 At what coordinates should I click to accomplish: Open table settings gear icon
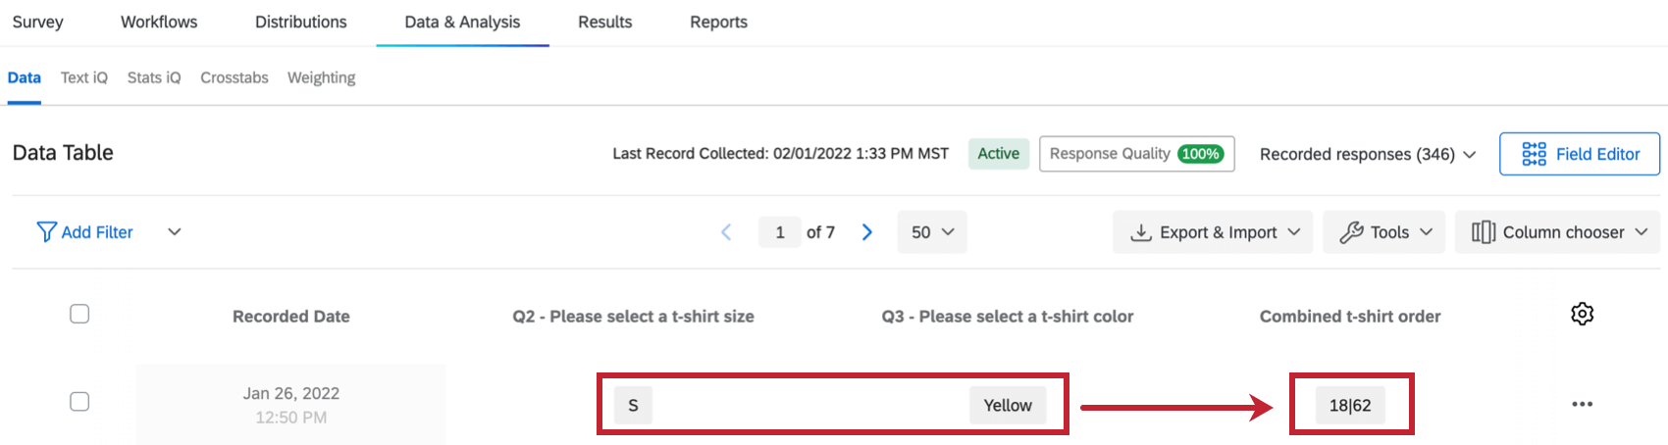point(1582,314)
